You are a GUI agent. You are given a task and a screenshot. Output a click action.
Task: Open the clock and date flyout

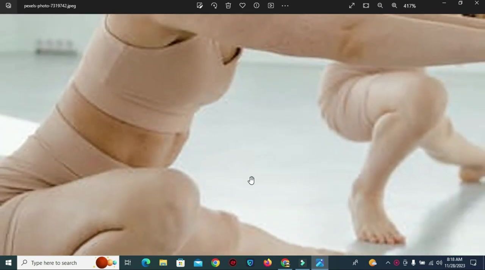455,262
